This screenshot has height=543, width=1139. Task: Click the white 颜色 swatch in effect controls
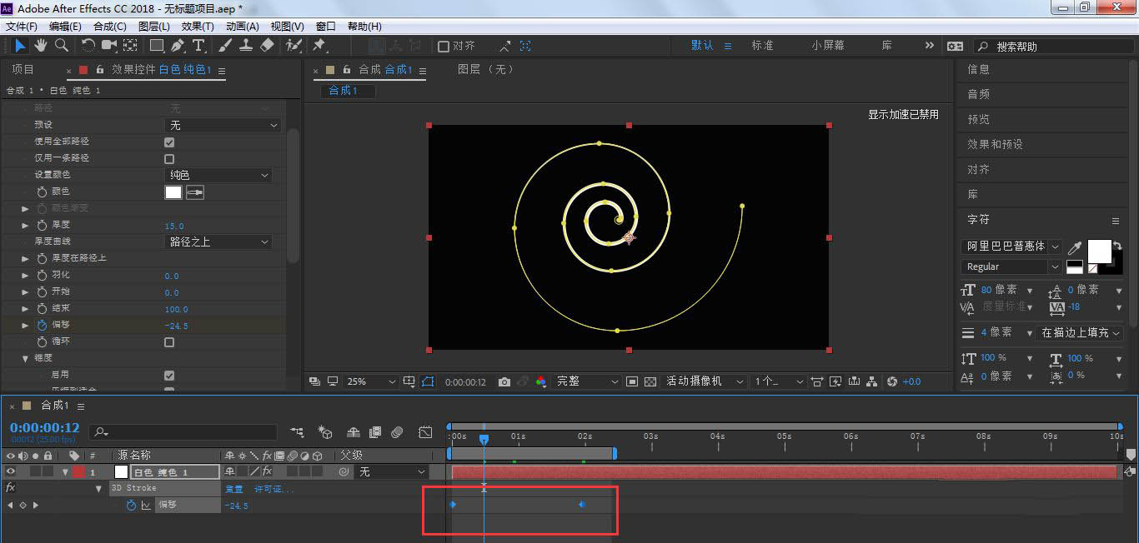pos(173,192)
